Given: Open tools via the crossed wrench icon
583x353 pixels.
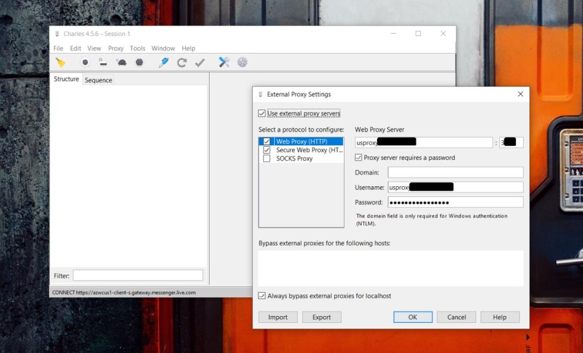Looking at the screenshot, I should [x=223, y=63].
